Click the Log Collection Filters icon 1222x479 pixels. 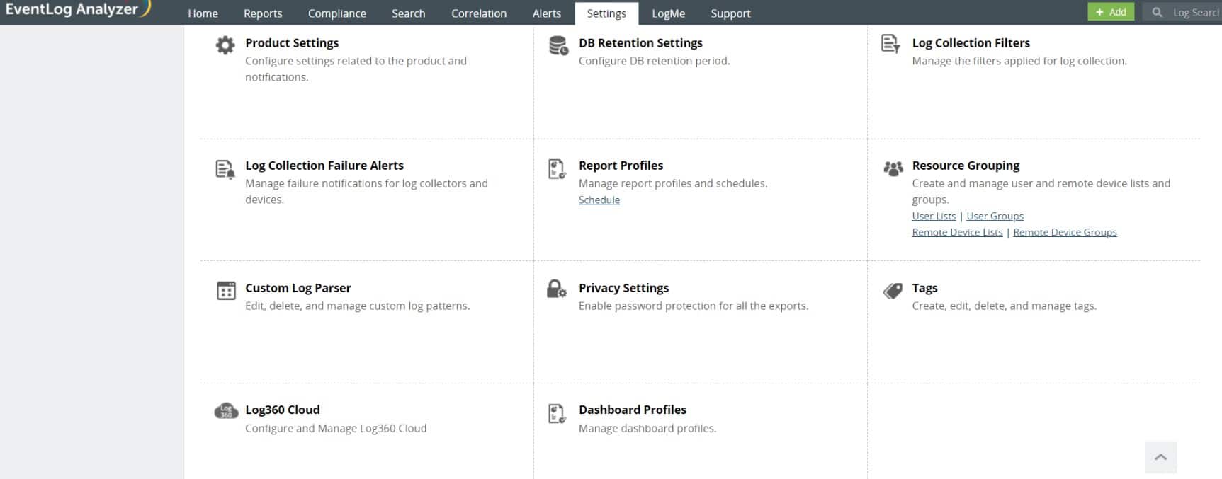point(890,44)
